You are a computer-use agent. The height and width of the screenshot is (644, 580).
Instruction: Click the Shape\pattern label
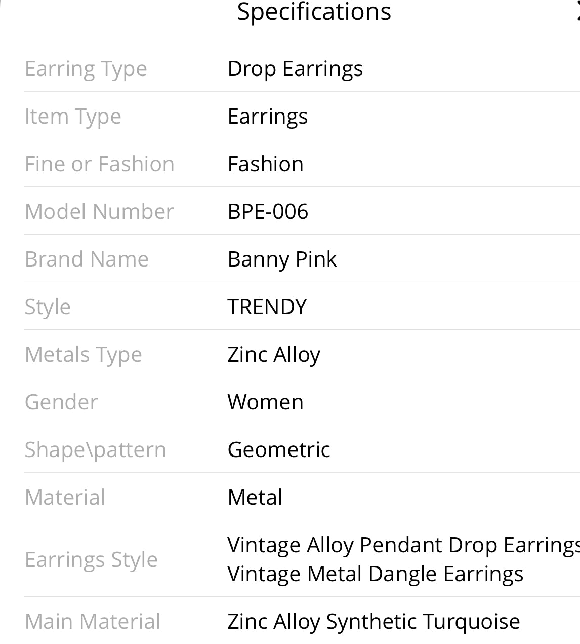(x=95, y=450)
